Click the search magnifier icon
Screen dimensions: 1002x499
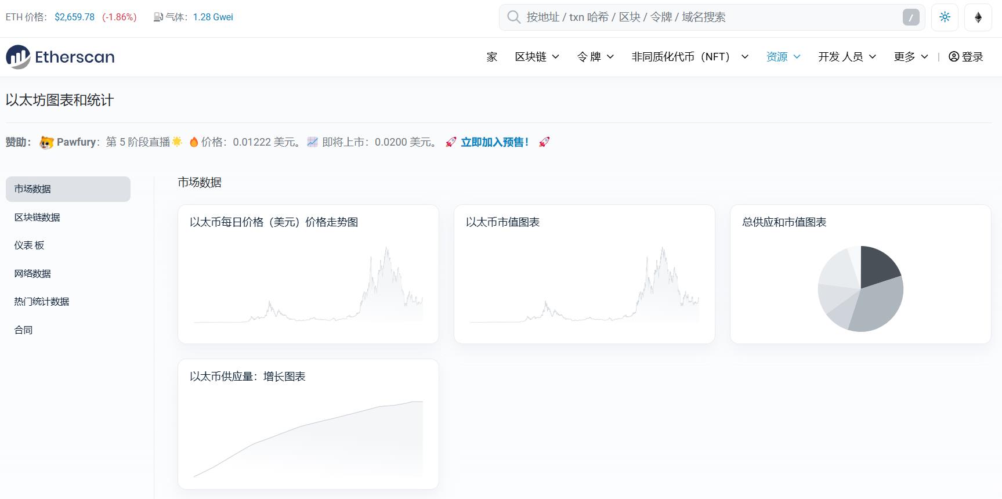pyautogui.click(x=513, y=17)
